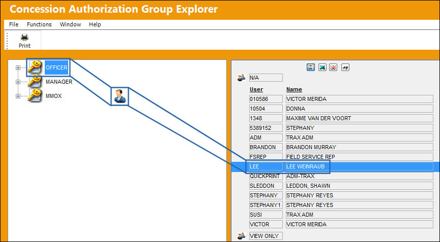
Task: Click the teal screen toolbar icon
Action: pos(322,67)
